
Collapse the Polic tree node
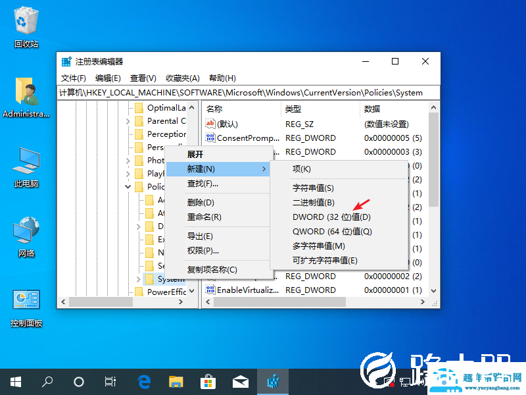pyautogui.click(x=128, y=187)
